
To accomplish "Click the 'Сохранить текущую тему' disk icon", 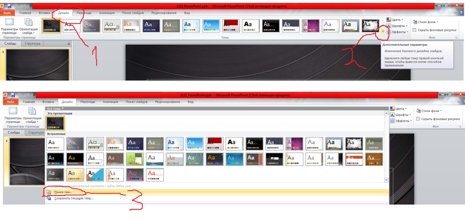I will (49, 198).
